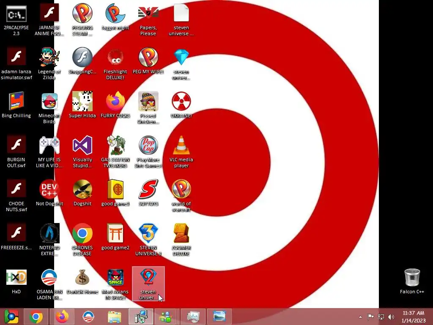Select the Super Hilda icon
This screenshot has height=325, width=433.
(82, 105)
